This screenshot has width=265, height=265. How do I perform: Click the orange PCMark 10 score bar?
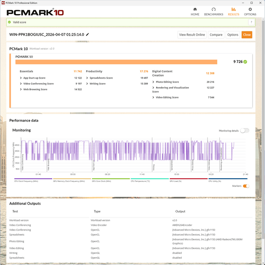pos(116,62)
